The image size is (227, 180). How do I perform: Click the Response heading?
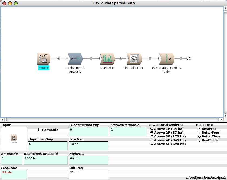pyautogui.click(x=205, y=125)
